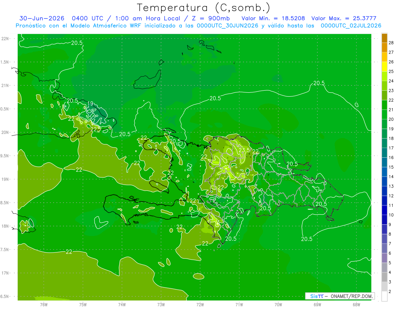Click the "69W" longitude label
400x309 pixels.
[x=317, y=304]
